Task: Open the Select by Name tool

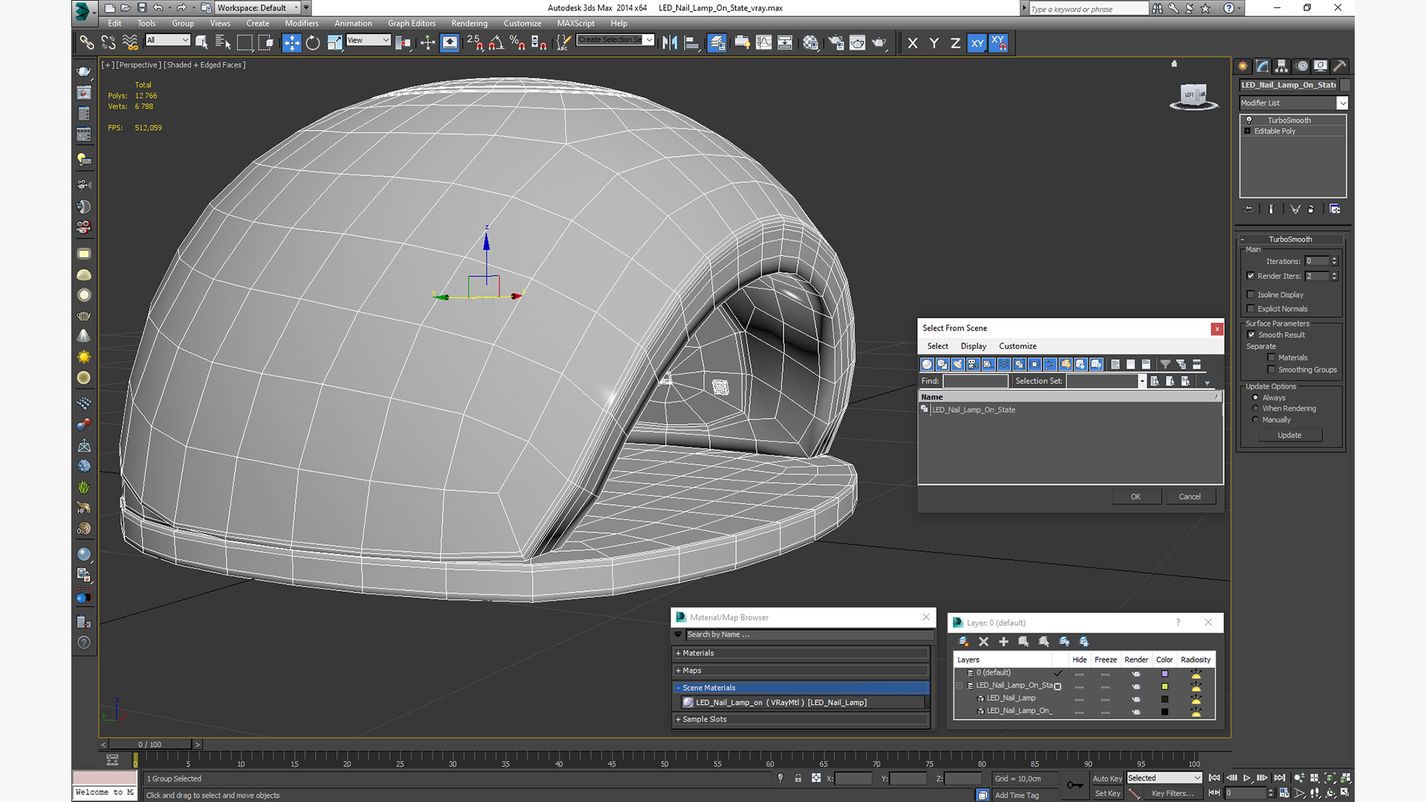Action: click(x=223, y=43)
